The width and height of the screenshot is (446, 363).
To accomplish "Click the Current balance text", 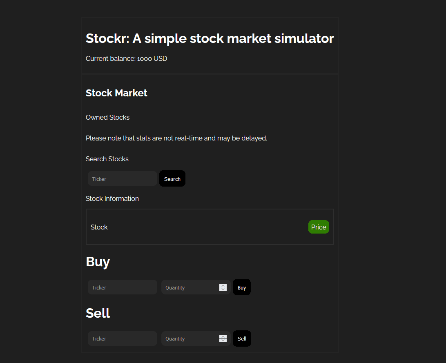I will [126, 58].
